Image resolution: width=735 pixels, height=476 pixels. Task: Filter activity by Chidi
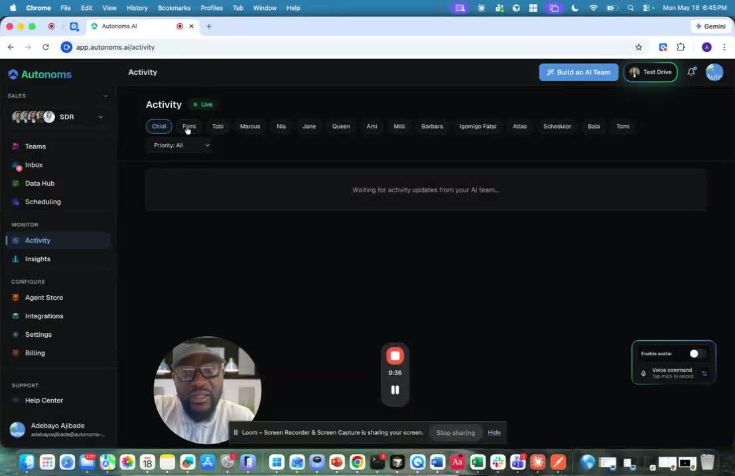pos(159,126)
